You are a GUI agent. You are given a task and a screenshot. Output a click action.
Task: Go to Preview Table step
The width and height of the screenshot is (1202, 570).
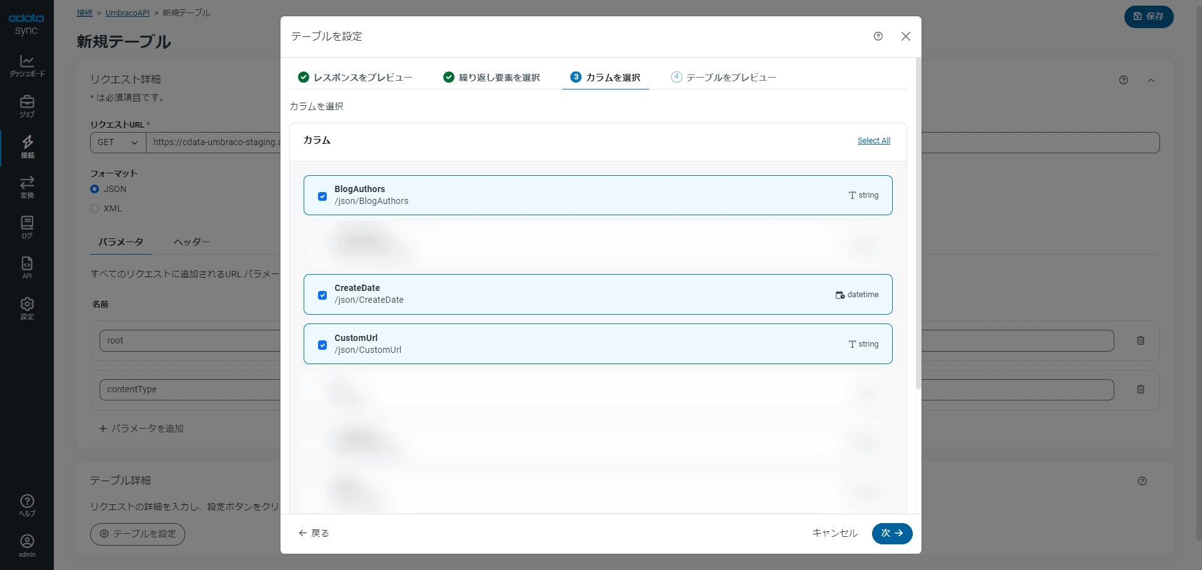coord(724,78)
